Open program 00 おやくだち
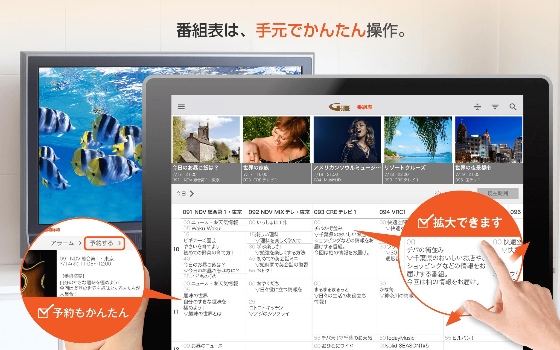 279,289
